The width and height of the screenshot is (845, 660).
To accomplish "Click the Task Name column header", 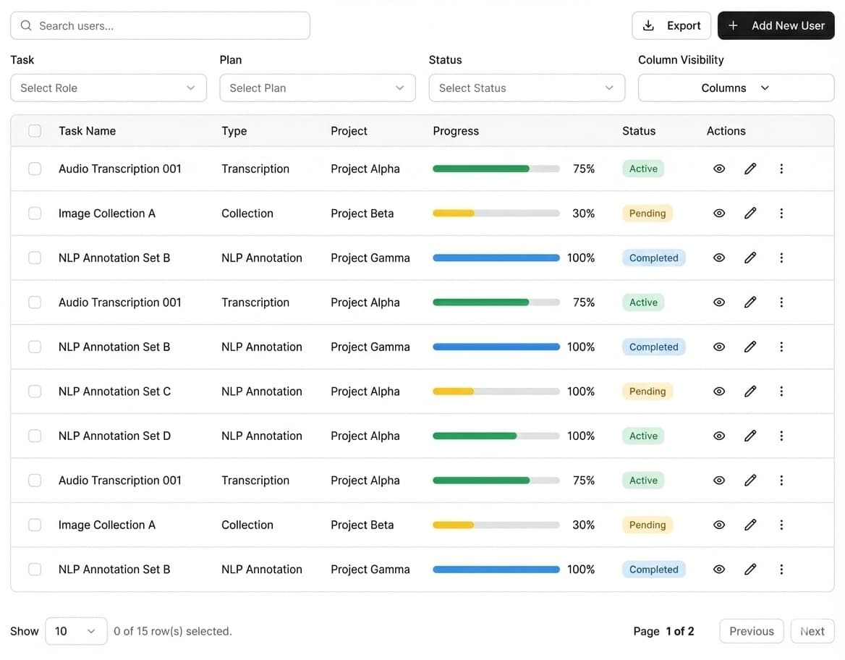I will tap(87, 130).
